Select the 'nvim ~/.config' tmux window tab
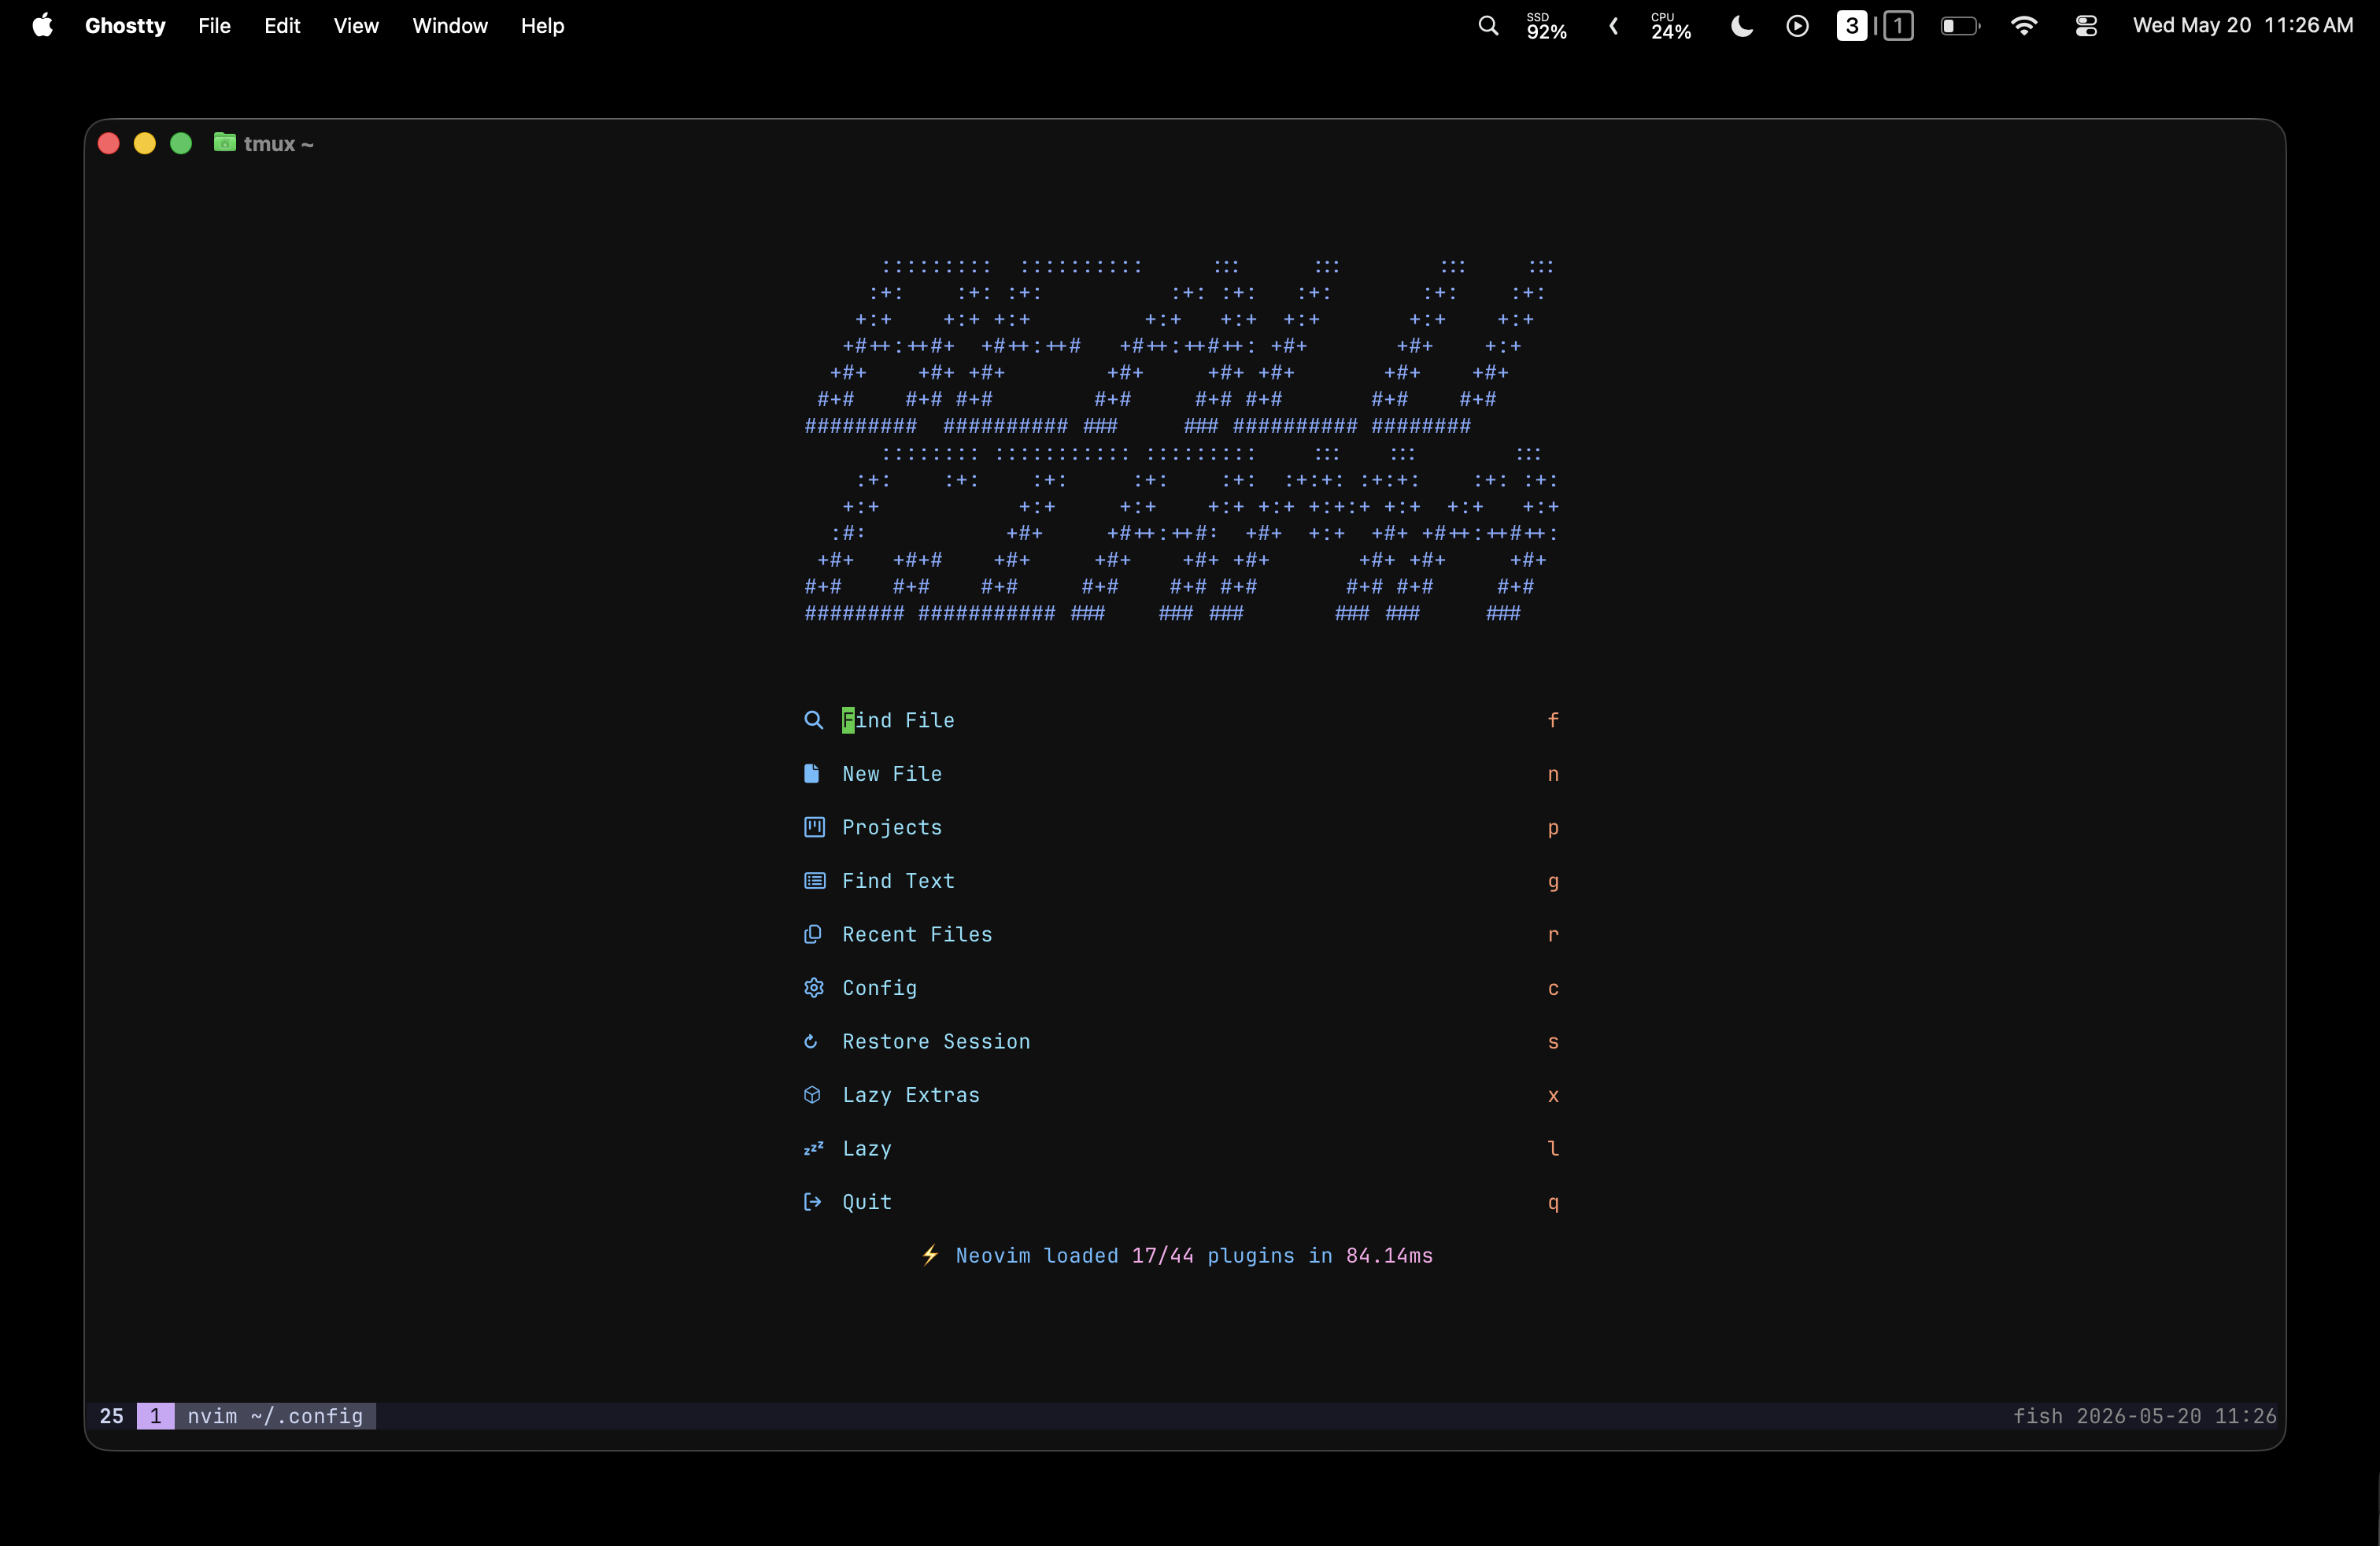2380x1546 pixels. [275, 1416]
